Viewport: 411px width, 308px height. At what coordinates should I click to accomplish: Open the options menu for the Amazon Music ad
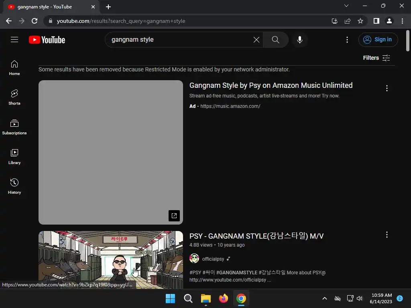387,88
